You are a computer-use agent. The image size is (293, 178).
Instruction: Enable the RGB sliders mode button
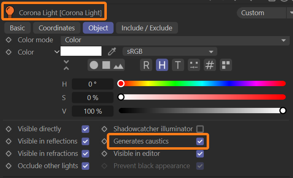point(146,65)
